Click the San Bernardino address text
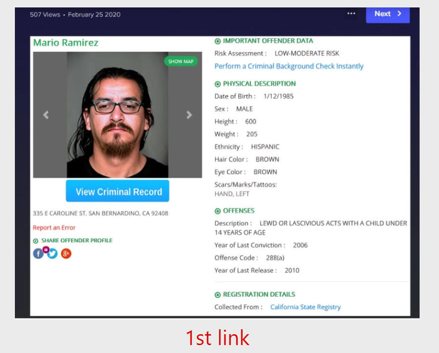This screenshot has width=439, height=353. click(x=101, y=213)
